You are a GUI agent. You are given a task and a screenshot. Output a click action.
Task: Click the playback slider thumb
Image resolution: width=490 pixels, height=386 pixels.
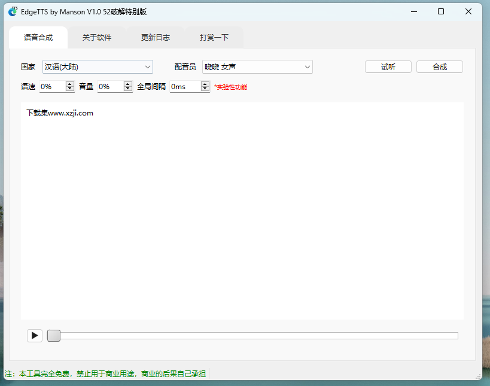(x=54, y=336)
